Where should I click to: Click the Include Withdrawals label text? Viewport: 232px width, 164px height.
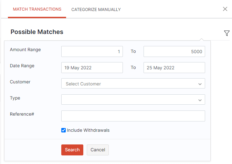(x=88, y=130)
